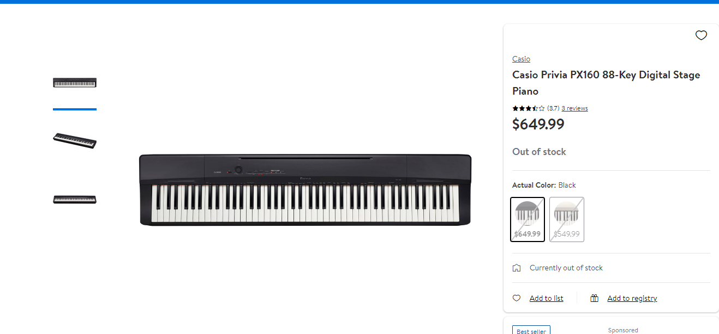
Task: Click the main piano product image
Action: coord(305,190)
